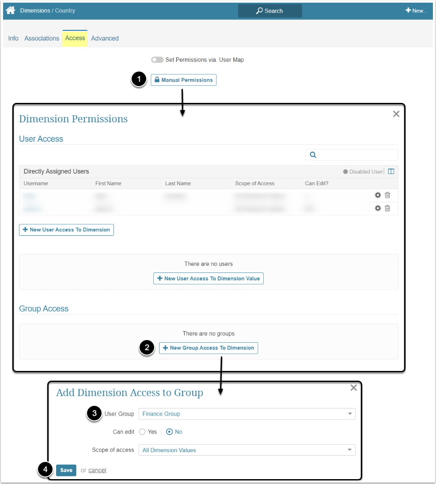Click the Manual Permissions button
436x484 pixels.
point(184,80)
